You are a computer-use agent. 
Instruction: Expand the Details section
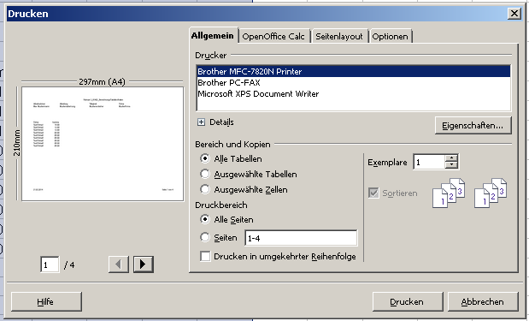tap(201, 122)
